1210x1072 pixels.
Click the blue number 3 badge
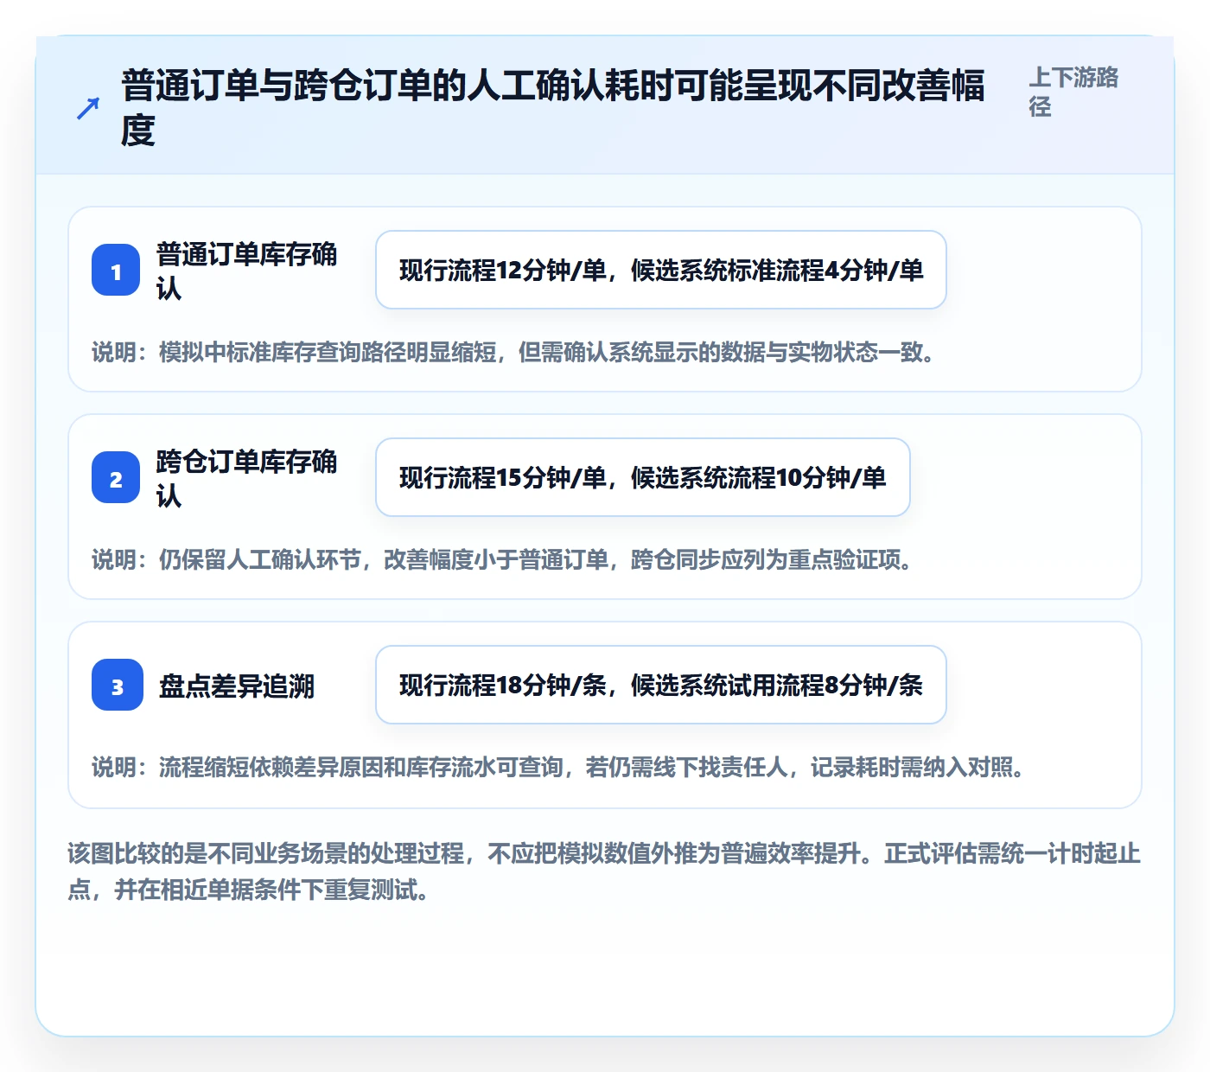click(118, 686)
